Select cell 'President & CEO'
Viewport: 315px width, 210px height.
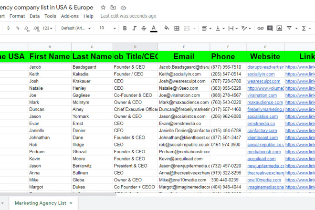pyautogui.click(x=135, y=166)
